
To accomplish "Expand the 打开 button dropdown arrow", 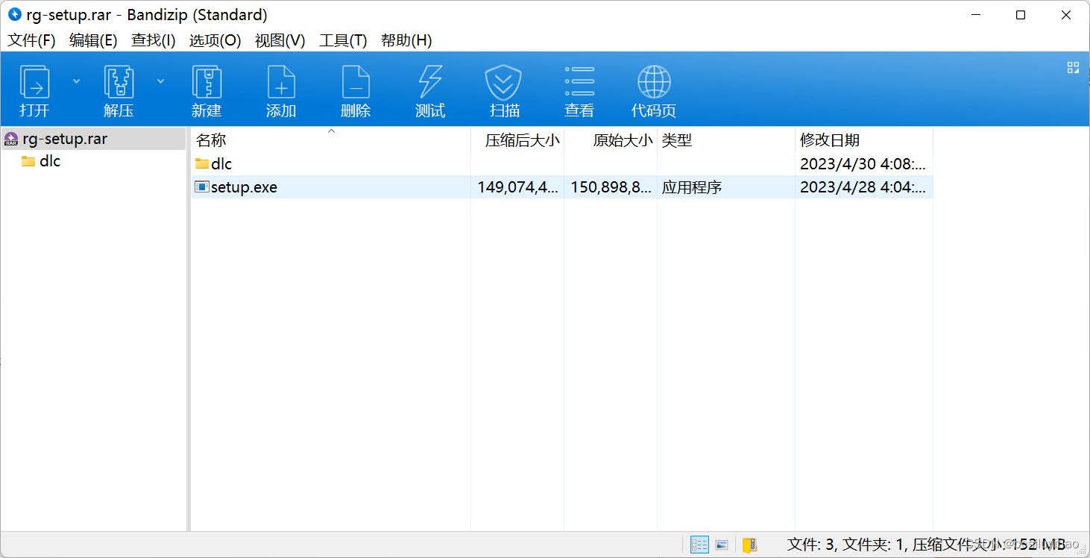I will click(77, 80).
